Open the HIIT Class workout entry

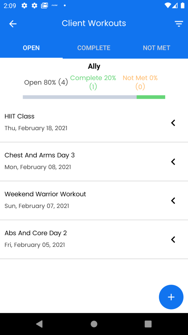coord(94,123)
